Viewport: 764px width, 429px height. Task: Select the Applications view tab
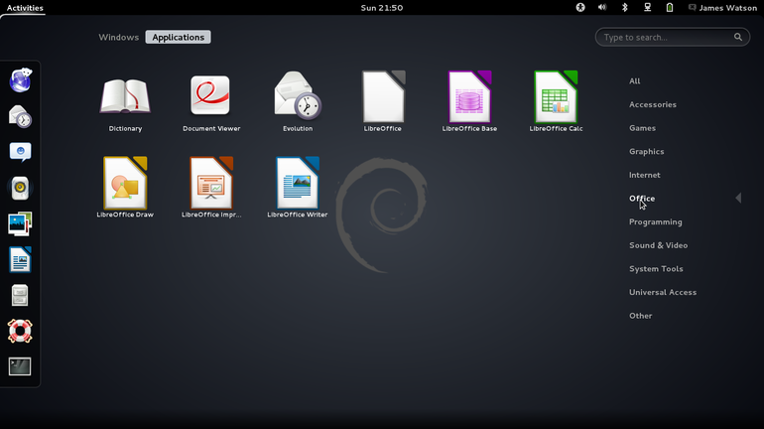point(178,37)
